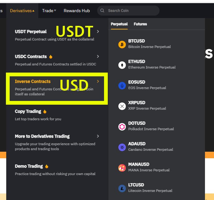Click the MANA coin icon
The image size is (214, 200).
tap(122, 168)
